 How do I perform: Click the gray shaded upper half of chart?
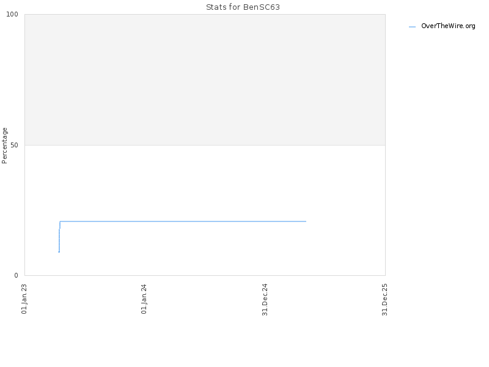point(205,80)
